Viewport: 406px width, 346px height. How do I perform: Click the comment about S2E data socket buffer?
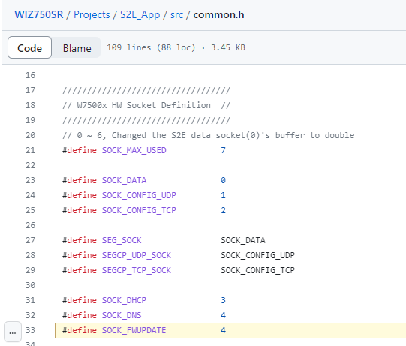pos(209,135)
